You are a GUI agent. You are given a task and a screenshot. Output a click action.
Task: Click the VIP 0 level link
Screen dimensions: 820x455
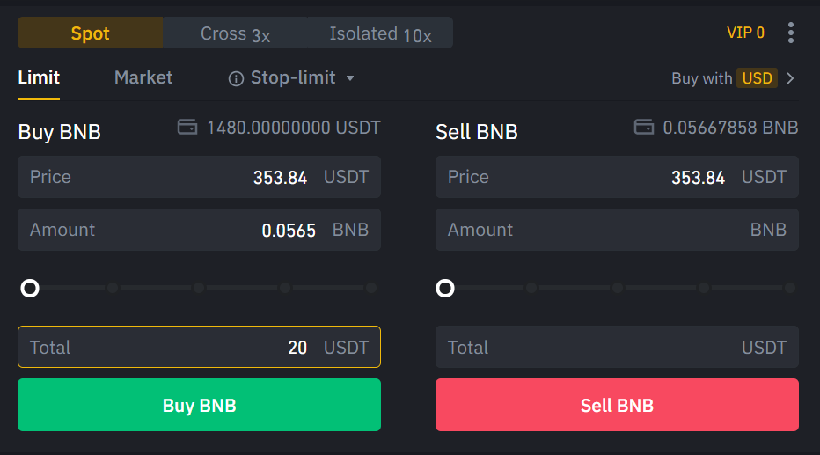(745, 33)
